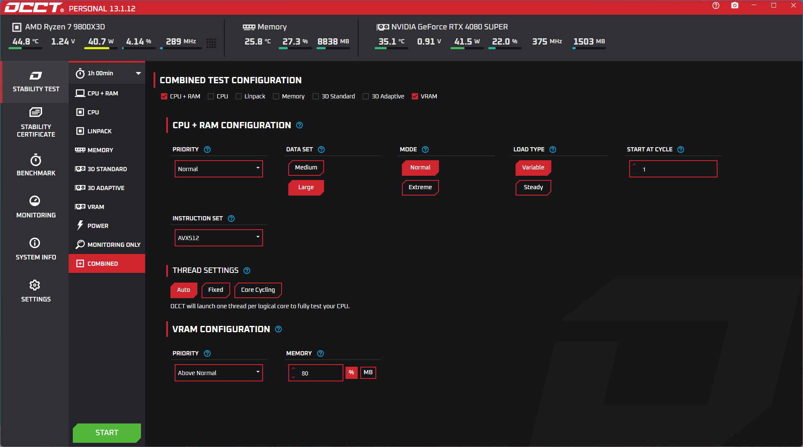Uncheck the VRAM test checkbox

point(415,97)
